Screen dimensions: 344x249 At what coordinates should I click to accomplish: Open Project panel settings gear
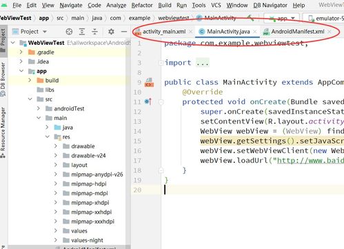tap(111, 32)
